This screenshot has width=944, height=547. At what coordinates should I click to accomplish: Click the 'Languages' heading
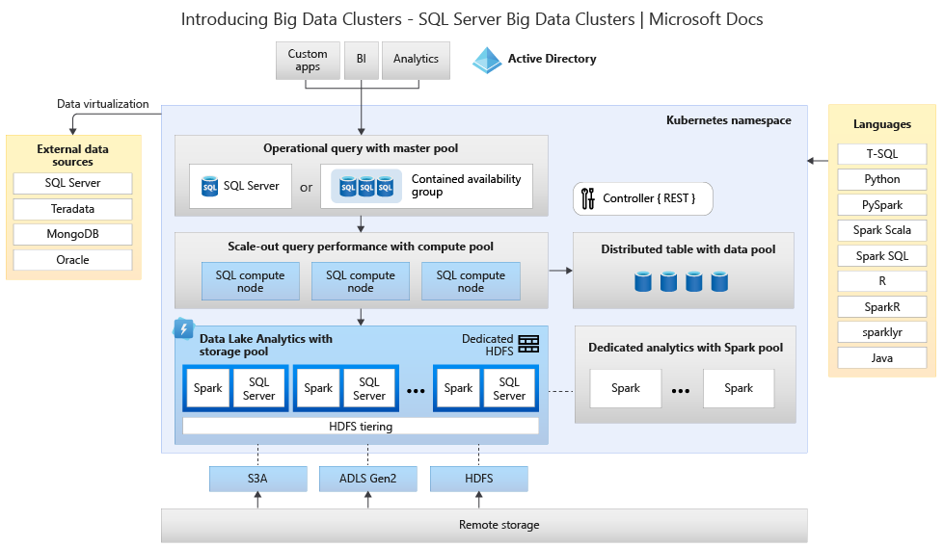[882, 124]
